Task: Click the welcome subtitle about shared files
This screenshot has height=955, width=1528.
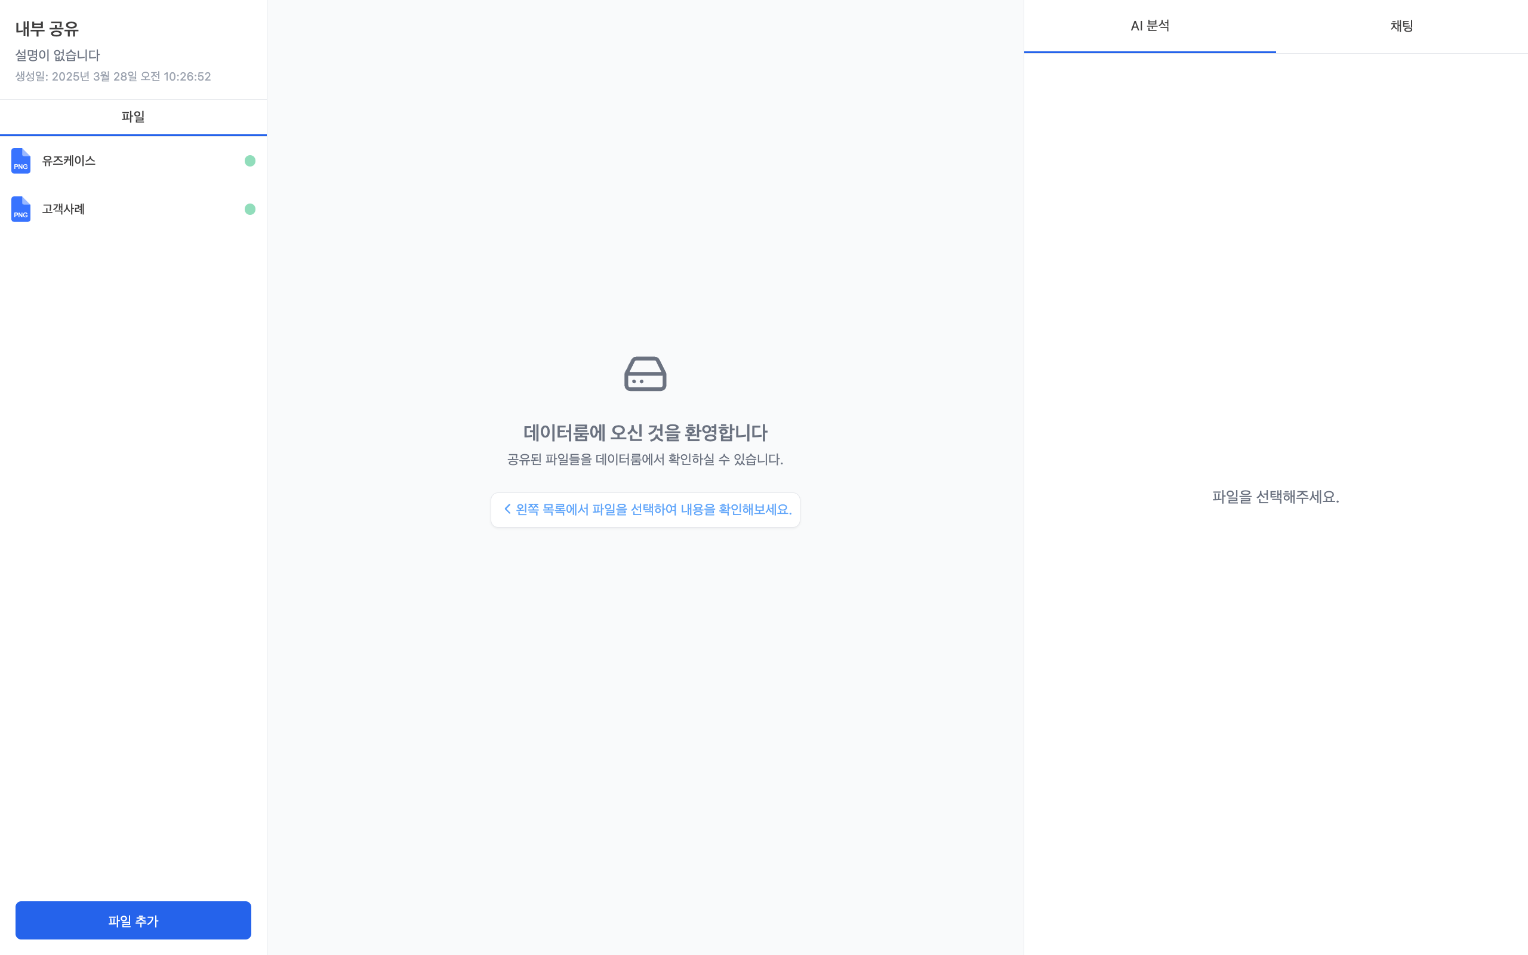Action: click(644, 460)
